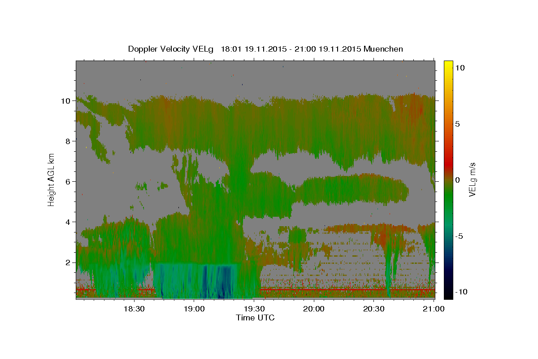Click the 'Height AGL km' axis title
Screen dimensions: 538x359
tap(52, 179)
